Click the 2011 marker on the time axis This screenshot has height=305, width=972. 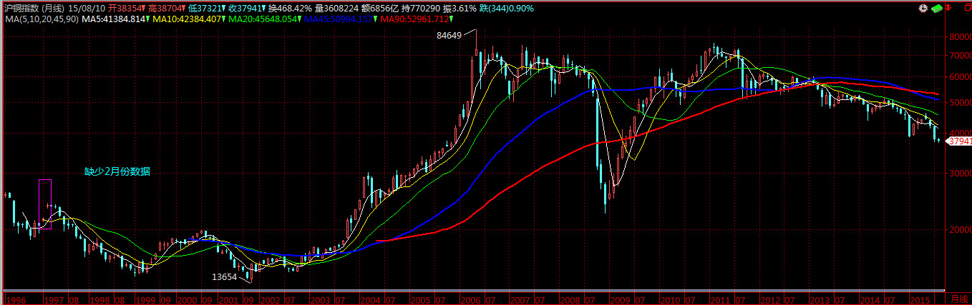[721, 299]
